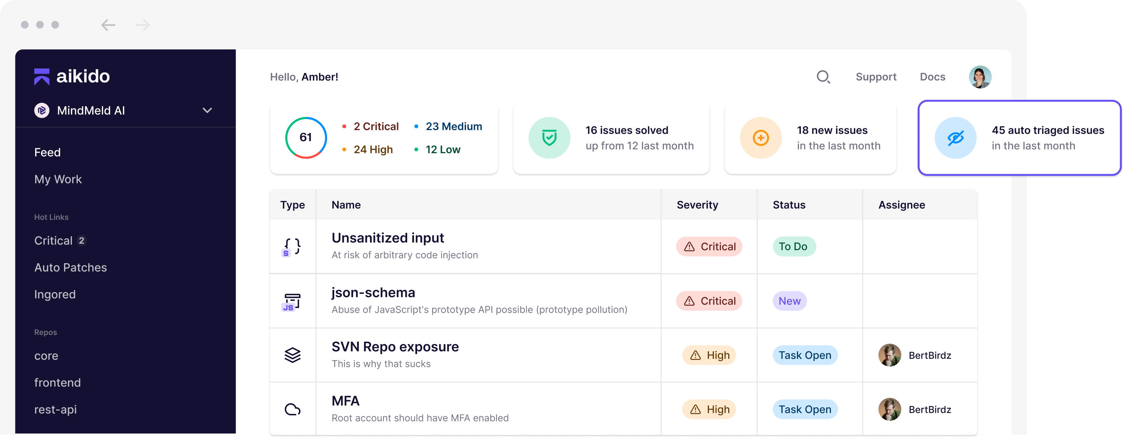
Task: Click the crossed-eye auto triaged icon
Action: (x=955, y=138)
